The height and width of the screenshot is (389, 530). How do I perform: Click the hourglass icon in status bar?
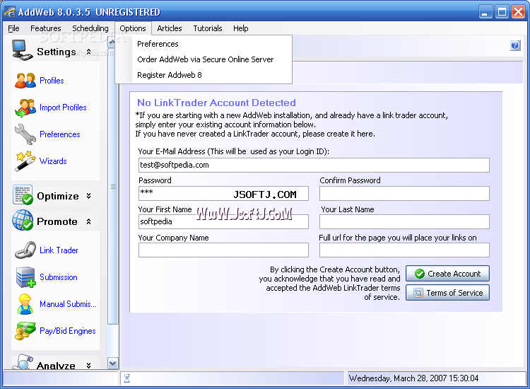[127, 378]
